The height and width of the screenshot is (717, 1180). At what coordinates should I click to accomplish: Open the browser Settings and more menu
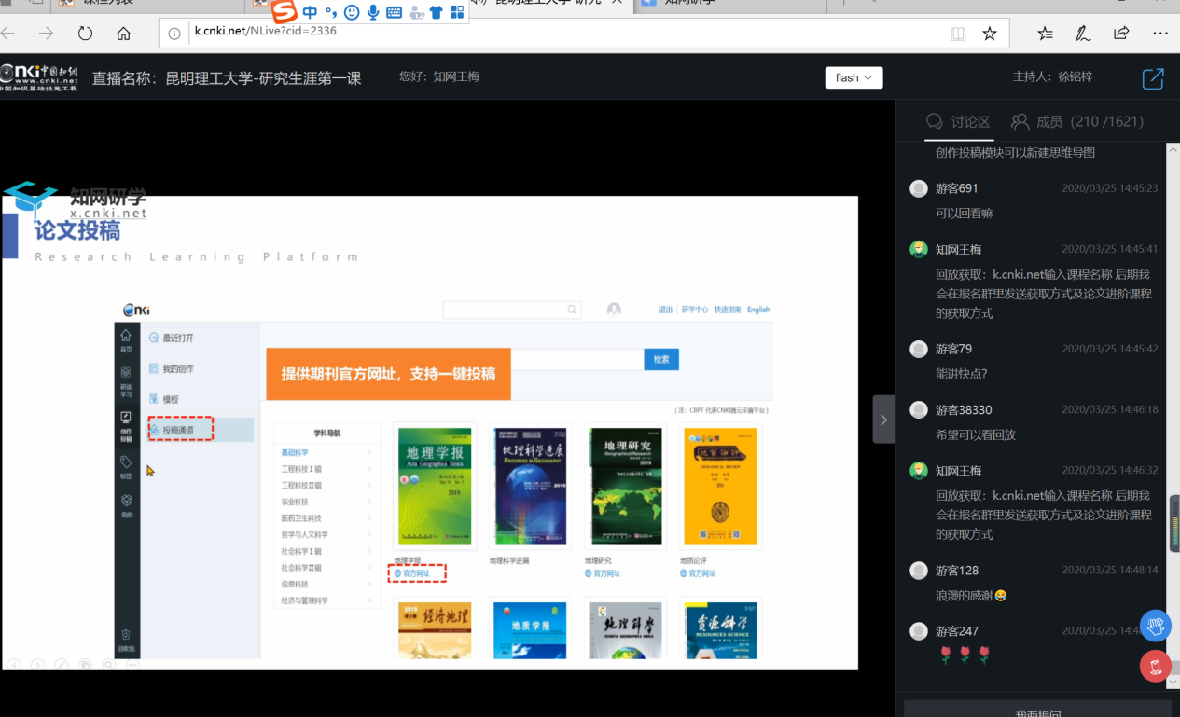coord(1160,34)
